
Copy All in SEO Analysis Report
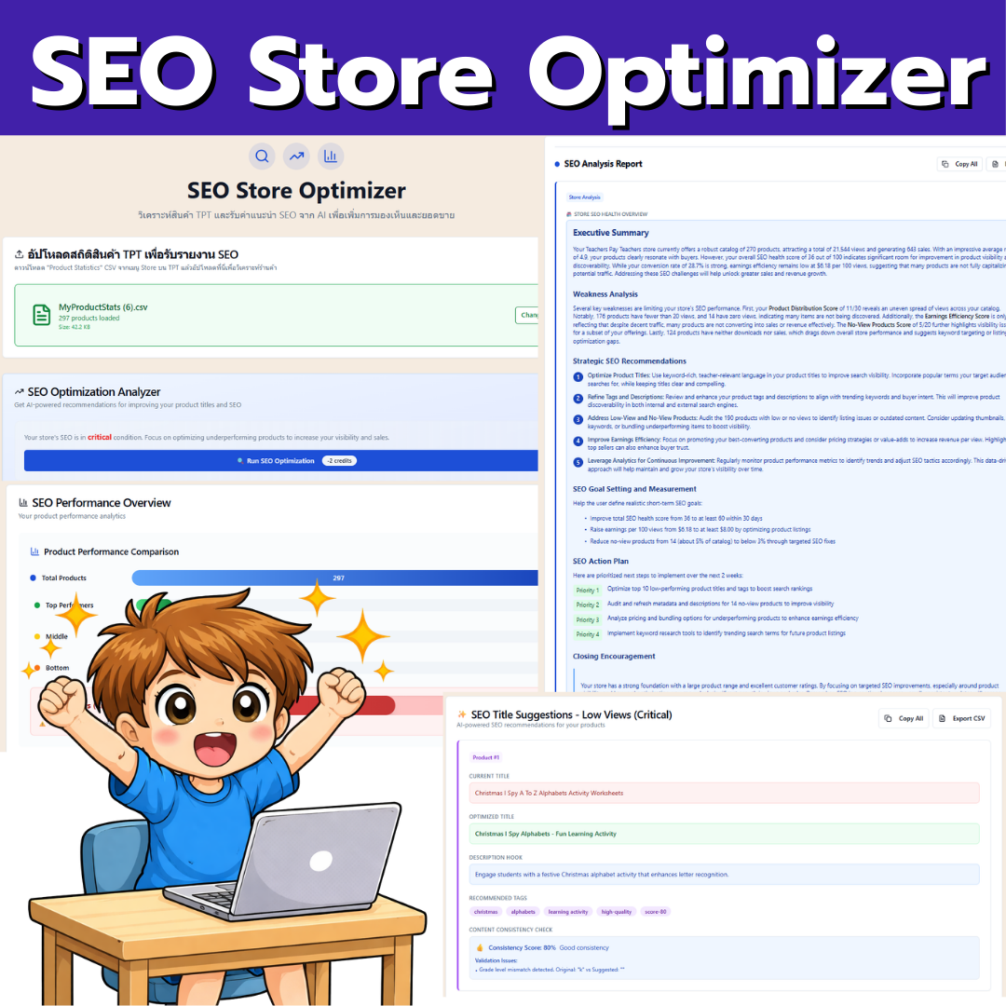959,164
